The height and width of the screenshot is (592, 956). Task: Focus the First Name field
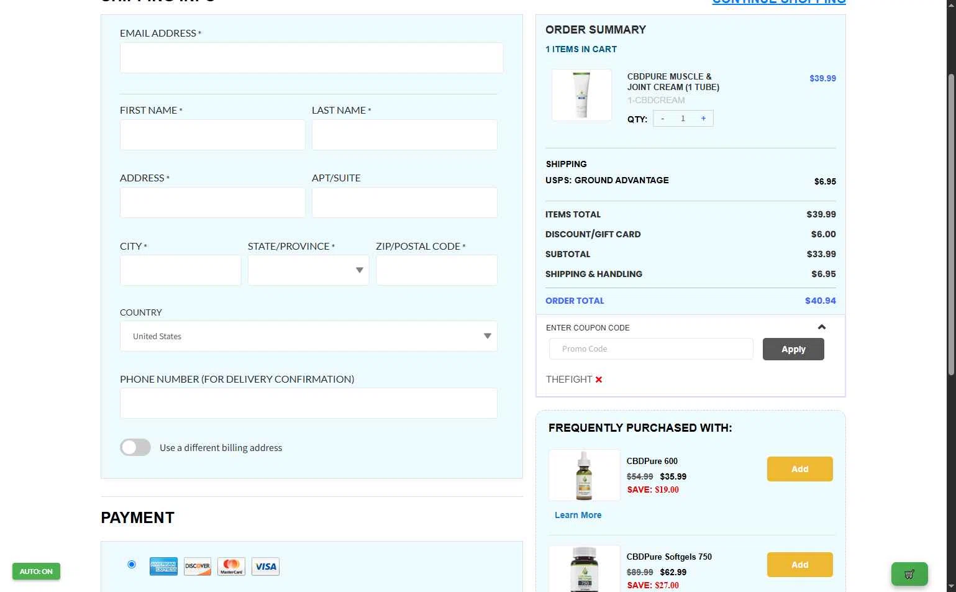[212, 135]
